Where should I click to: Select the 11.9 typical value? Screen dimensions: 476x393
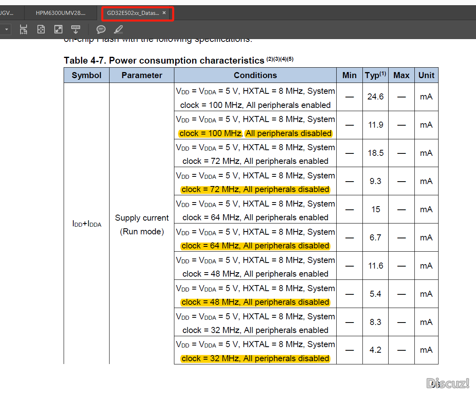coord(375,125)
